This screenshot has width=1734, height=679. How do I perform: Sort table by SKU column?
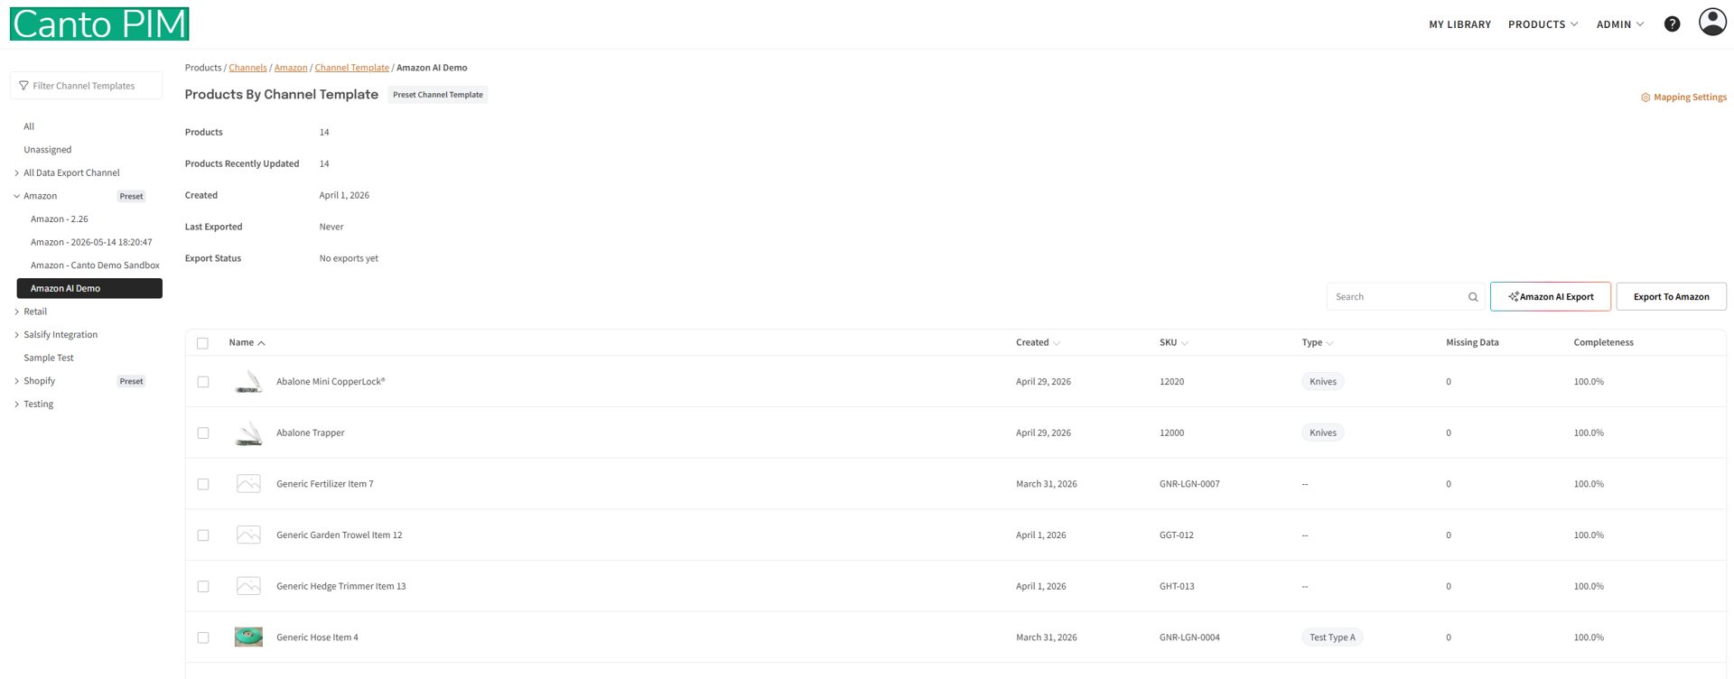(1173, 343)
